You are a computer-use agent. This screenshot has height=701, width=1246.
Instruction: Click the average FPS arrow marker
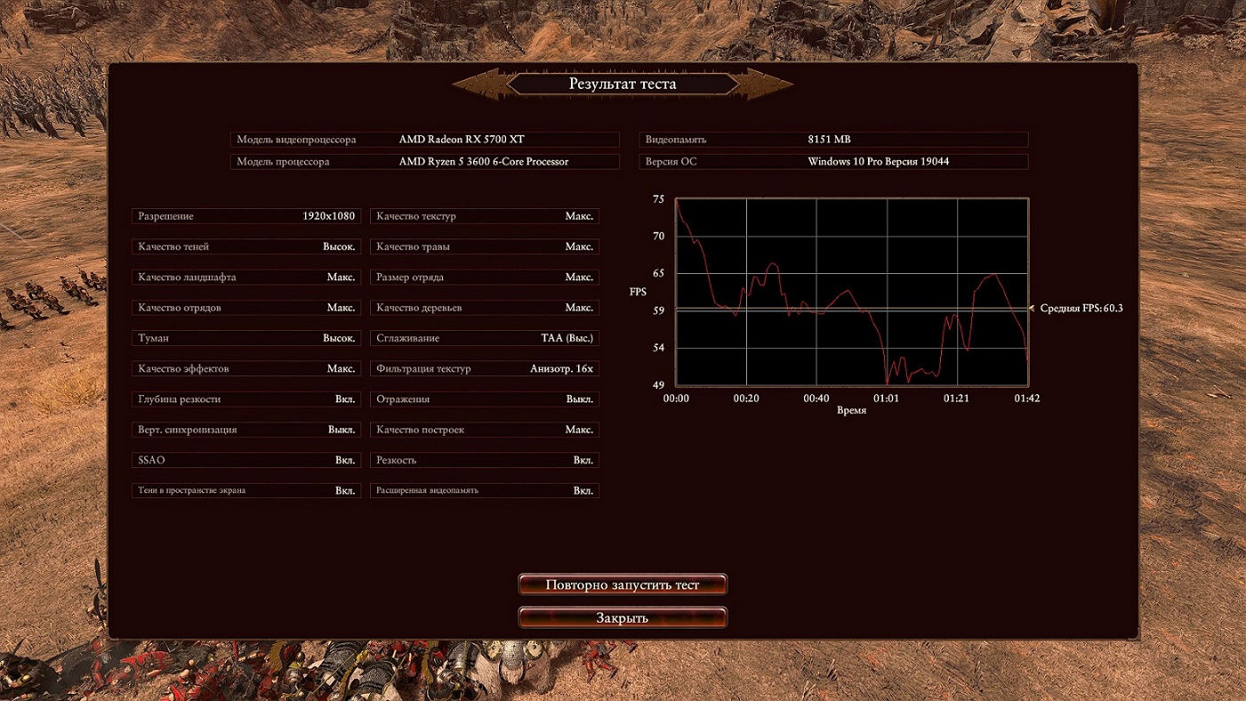point(1033,308)
